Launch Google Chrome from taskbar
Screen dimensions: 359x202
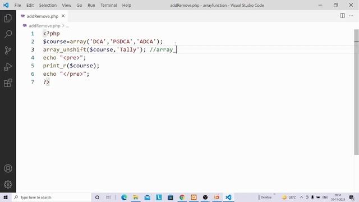coord(182,197)
